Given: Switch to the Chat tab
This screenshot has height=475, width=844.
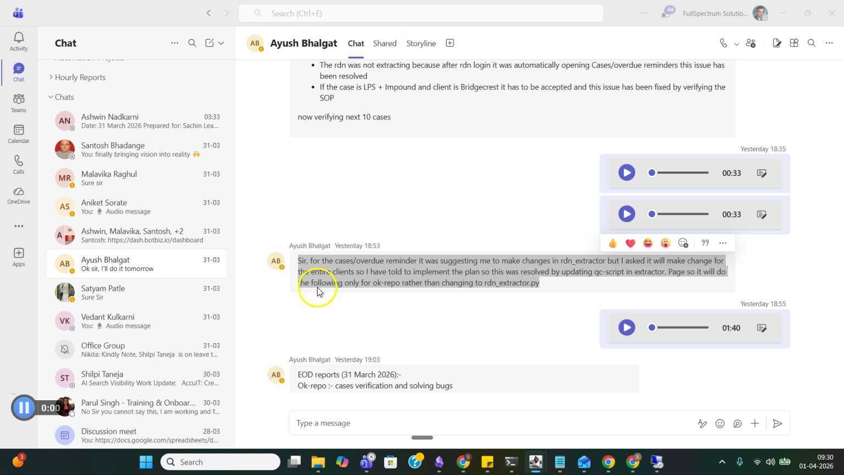Looking at the screenshot, I should (x=356, y=43).
